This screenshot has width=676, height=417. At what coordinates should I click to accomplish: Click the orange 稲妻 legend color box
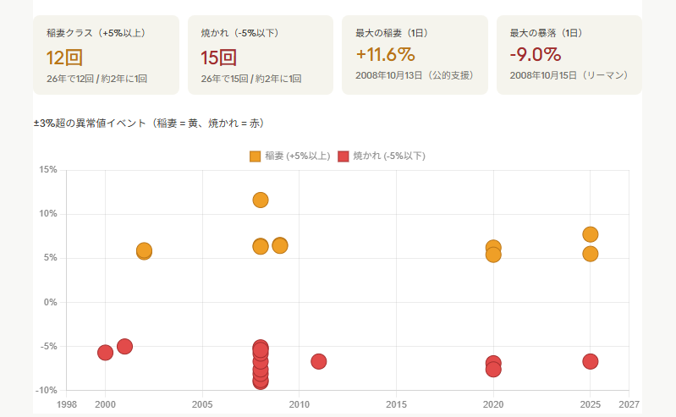point(256,156)
